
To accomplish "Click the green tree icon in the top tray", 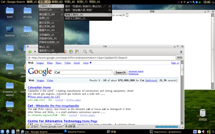I will click(x=200, y=2).
